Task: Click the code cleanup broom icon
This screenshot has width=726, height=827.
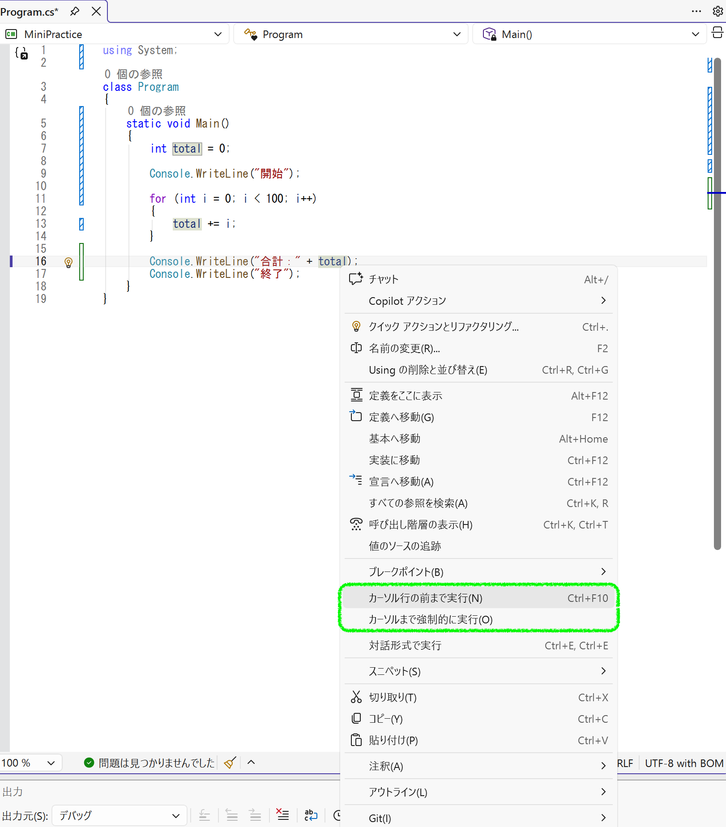Action: [x=230, y=763]
